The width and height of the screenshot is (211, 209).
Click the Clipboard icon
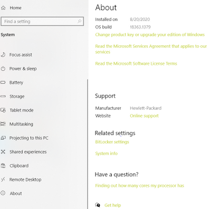(3, 166)
